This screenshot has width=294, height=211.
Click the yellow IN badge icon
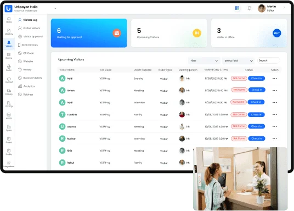(197, 33)
